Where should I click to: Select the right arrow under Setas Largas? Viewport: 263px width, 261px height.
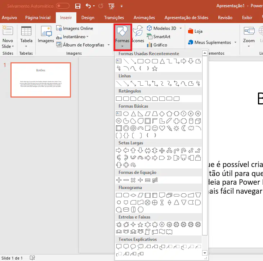[x=119, y=150]
